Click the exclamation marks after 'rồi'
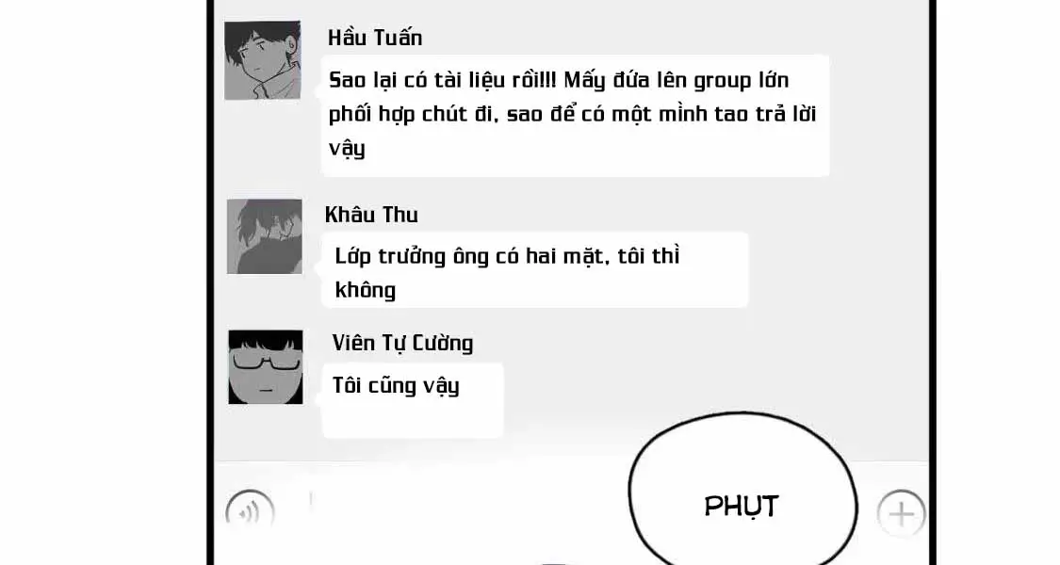 click(548, 80)
